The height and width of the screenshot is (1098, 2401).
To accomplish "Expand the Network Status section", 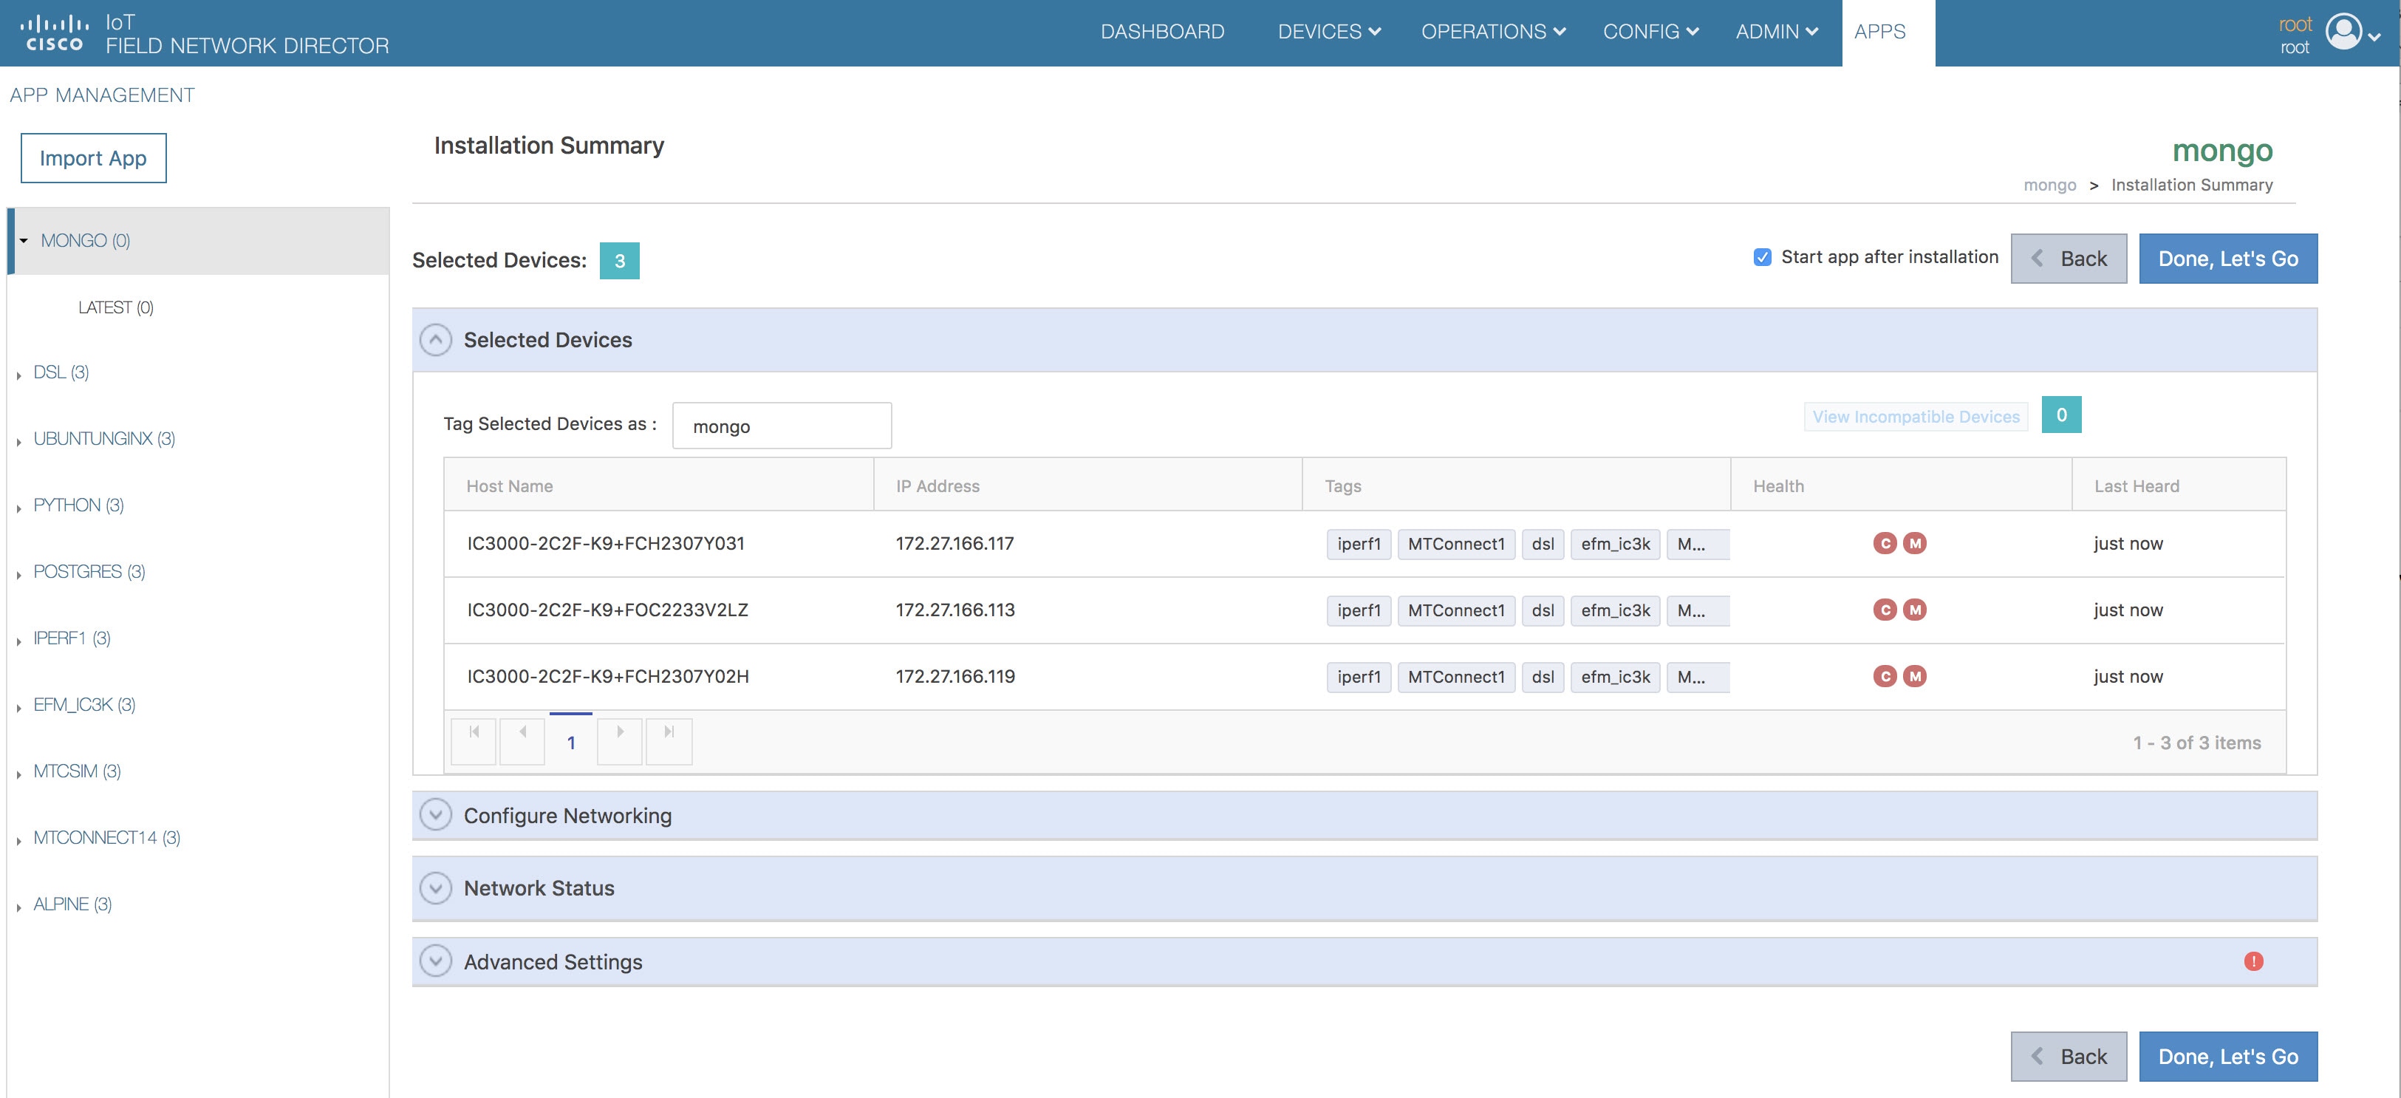I will 435,888.
